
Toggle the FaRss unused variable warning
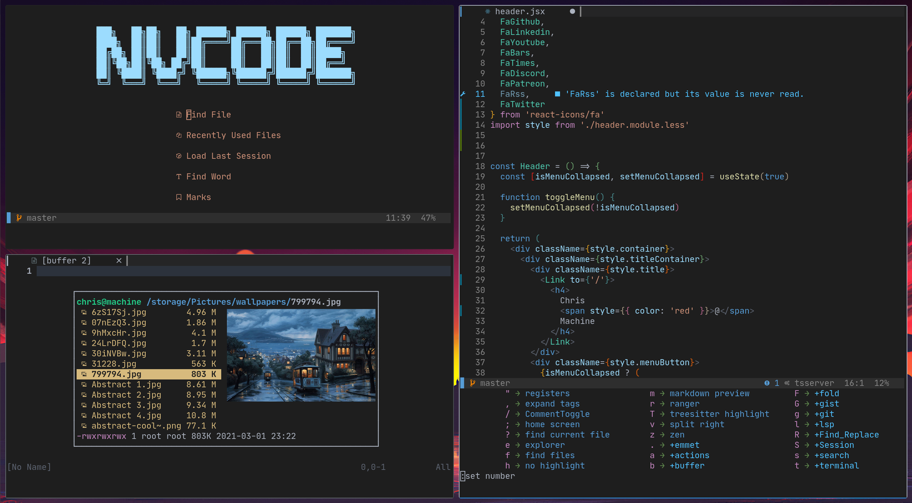pyautogui.click(x=558, y=94)
